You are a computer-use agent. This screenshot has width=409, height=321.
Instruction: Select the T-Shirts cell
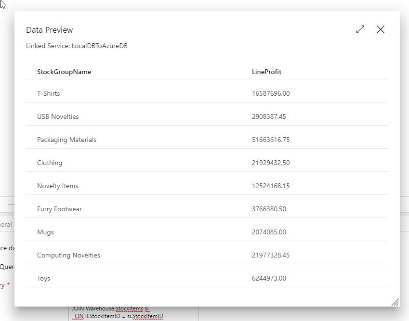[x=49, y=93]
